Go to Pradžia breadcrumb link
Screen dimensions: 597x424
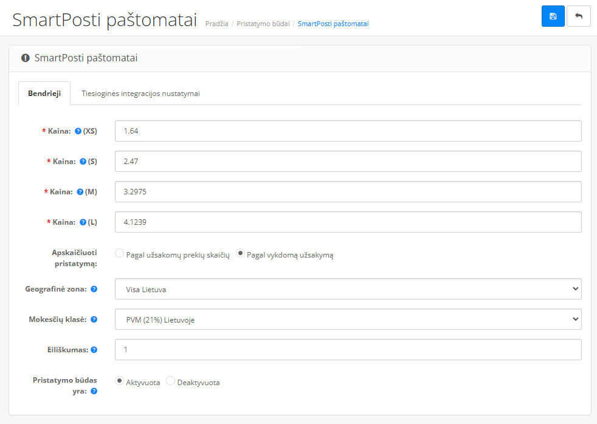(x=217, y=24)
